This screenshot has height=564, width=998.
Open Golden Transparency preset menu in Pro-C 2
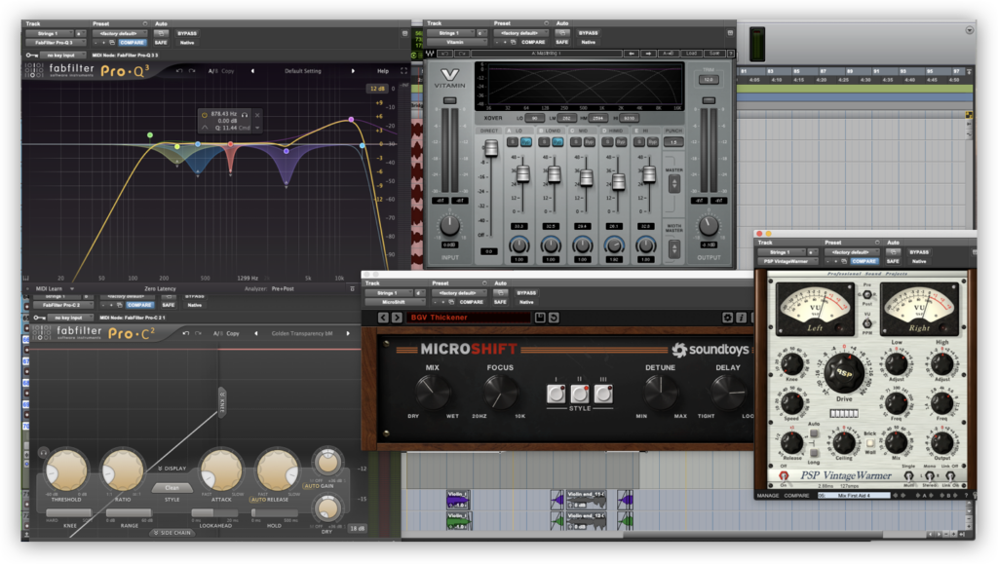click(x=302, y=333)
